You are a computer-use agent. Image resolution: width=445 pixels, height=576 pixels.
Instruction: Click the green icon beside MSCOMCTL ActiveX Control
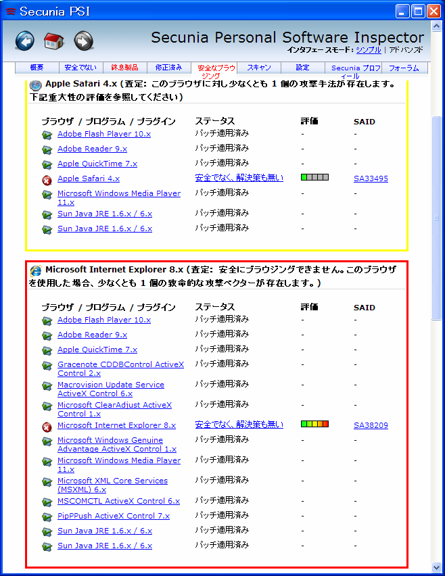47,502
